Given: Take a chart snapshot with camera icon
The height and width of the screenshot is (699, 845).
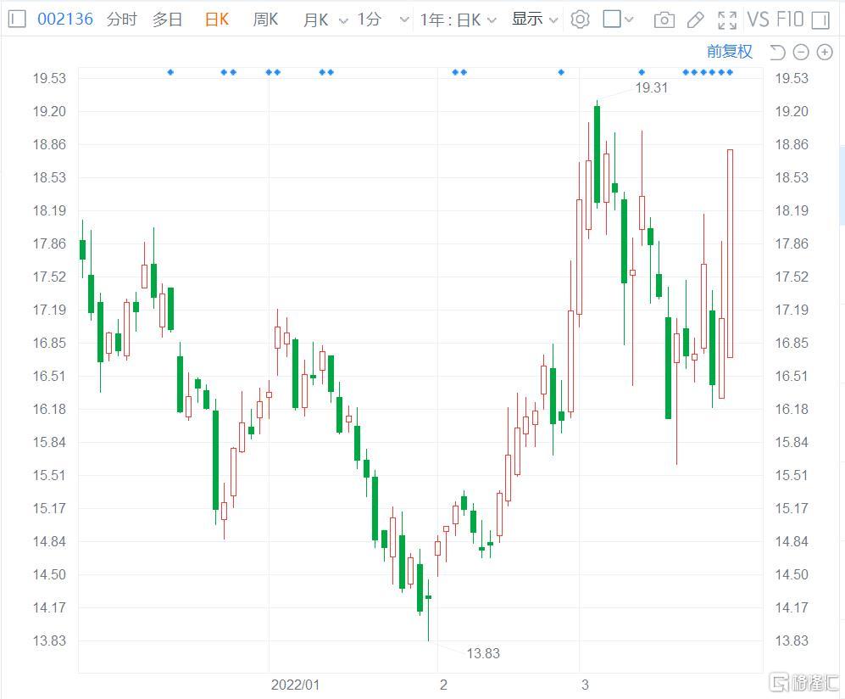Looking at the screenshot, I should [664, 20].
